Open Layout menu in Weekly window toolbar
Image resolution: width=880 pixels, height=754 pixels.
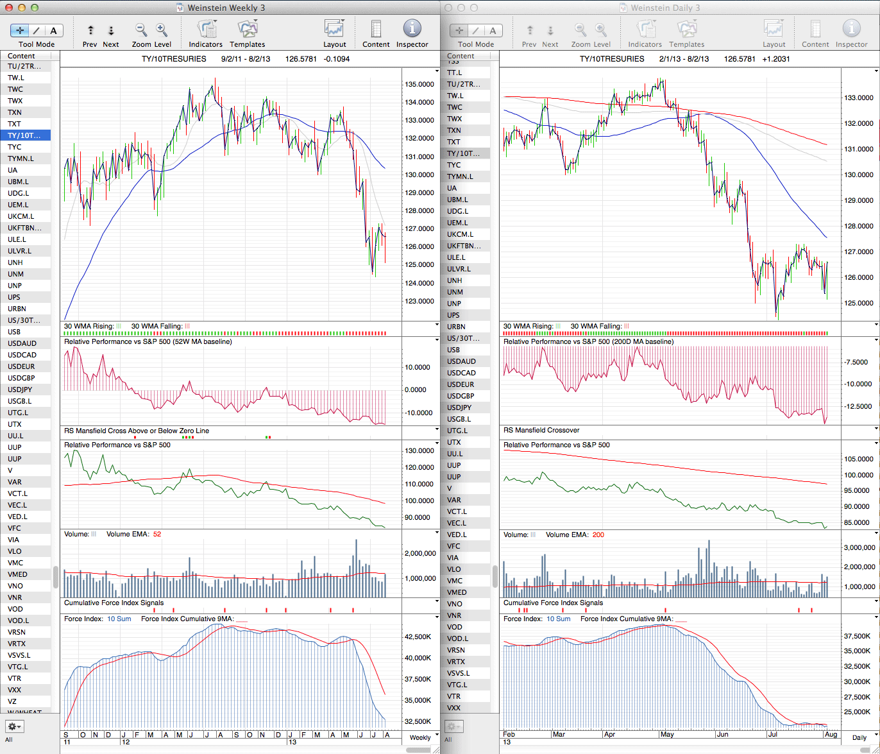click(x=334, y=30)
